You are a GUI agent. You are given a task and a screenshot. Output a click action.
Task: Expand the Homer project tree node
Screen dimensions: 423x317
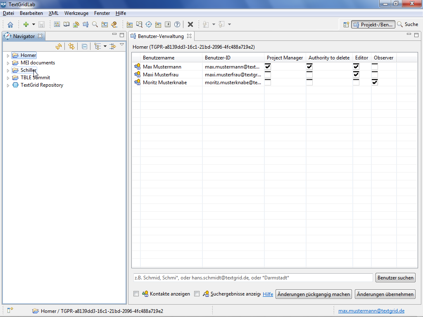(x=7, y=56)
